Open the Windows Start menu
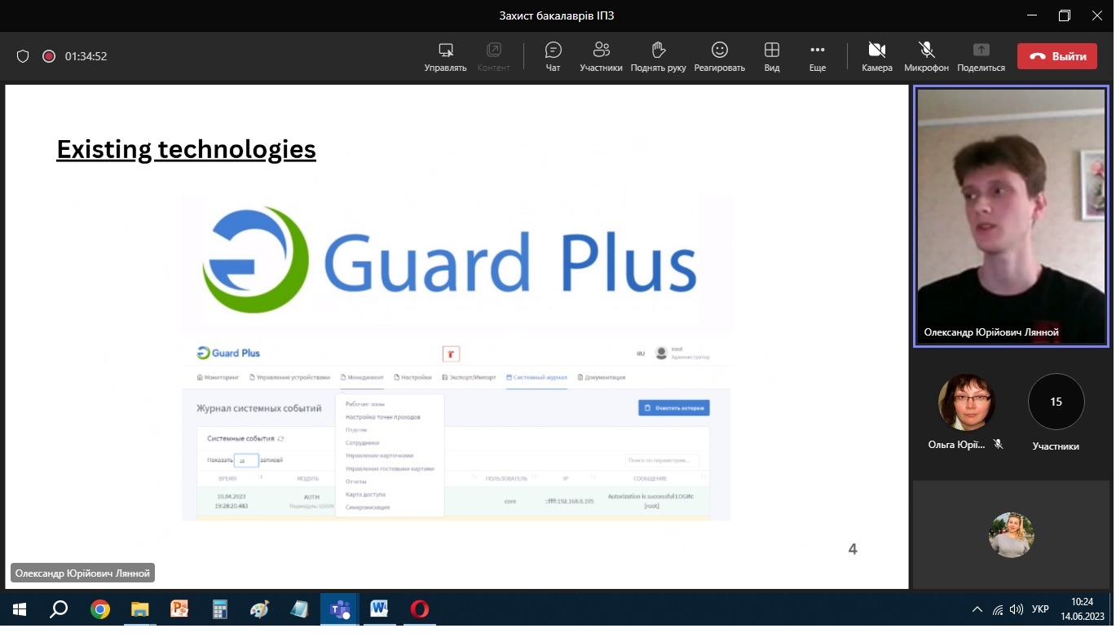The height and width of the screenshot is (637, 1116). pyautogui.click(x=19, y=609)
